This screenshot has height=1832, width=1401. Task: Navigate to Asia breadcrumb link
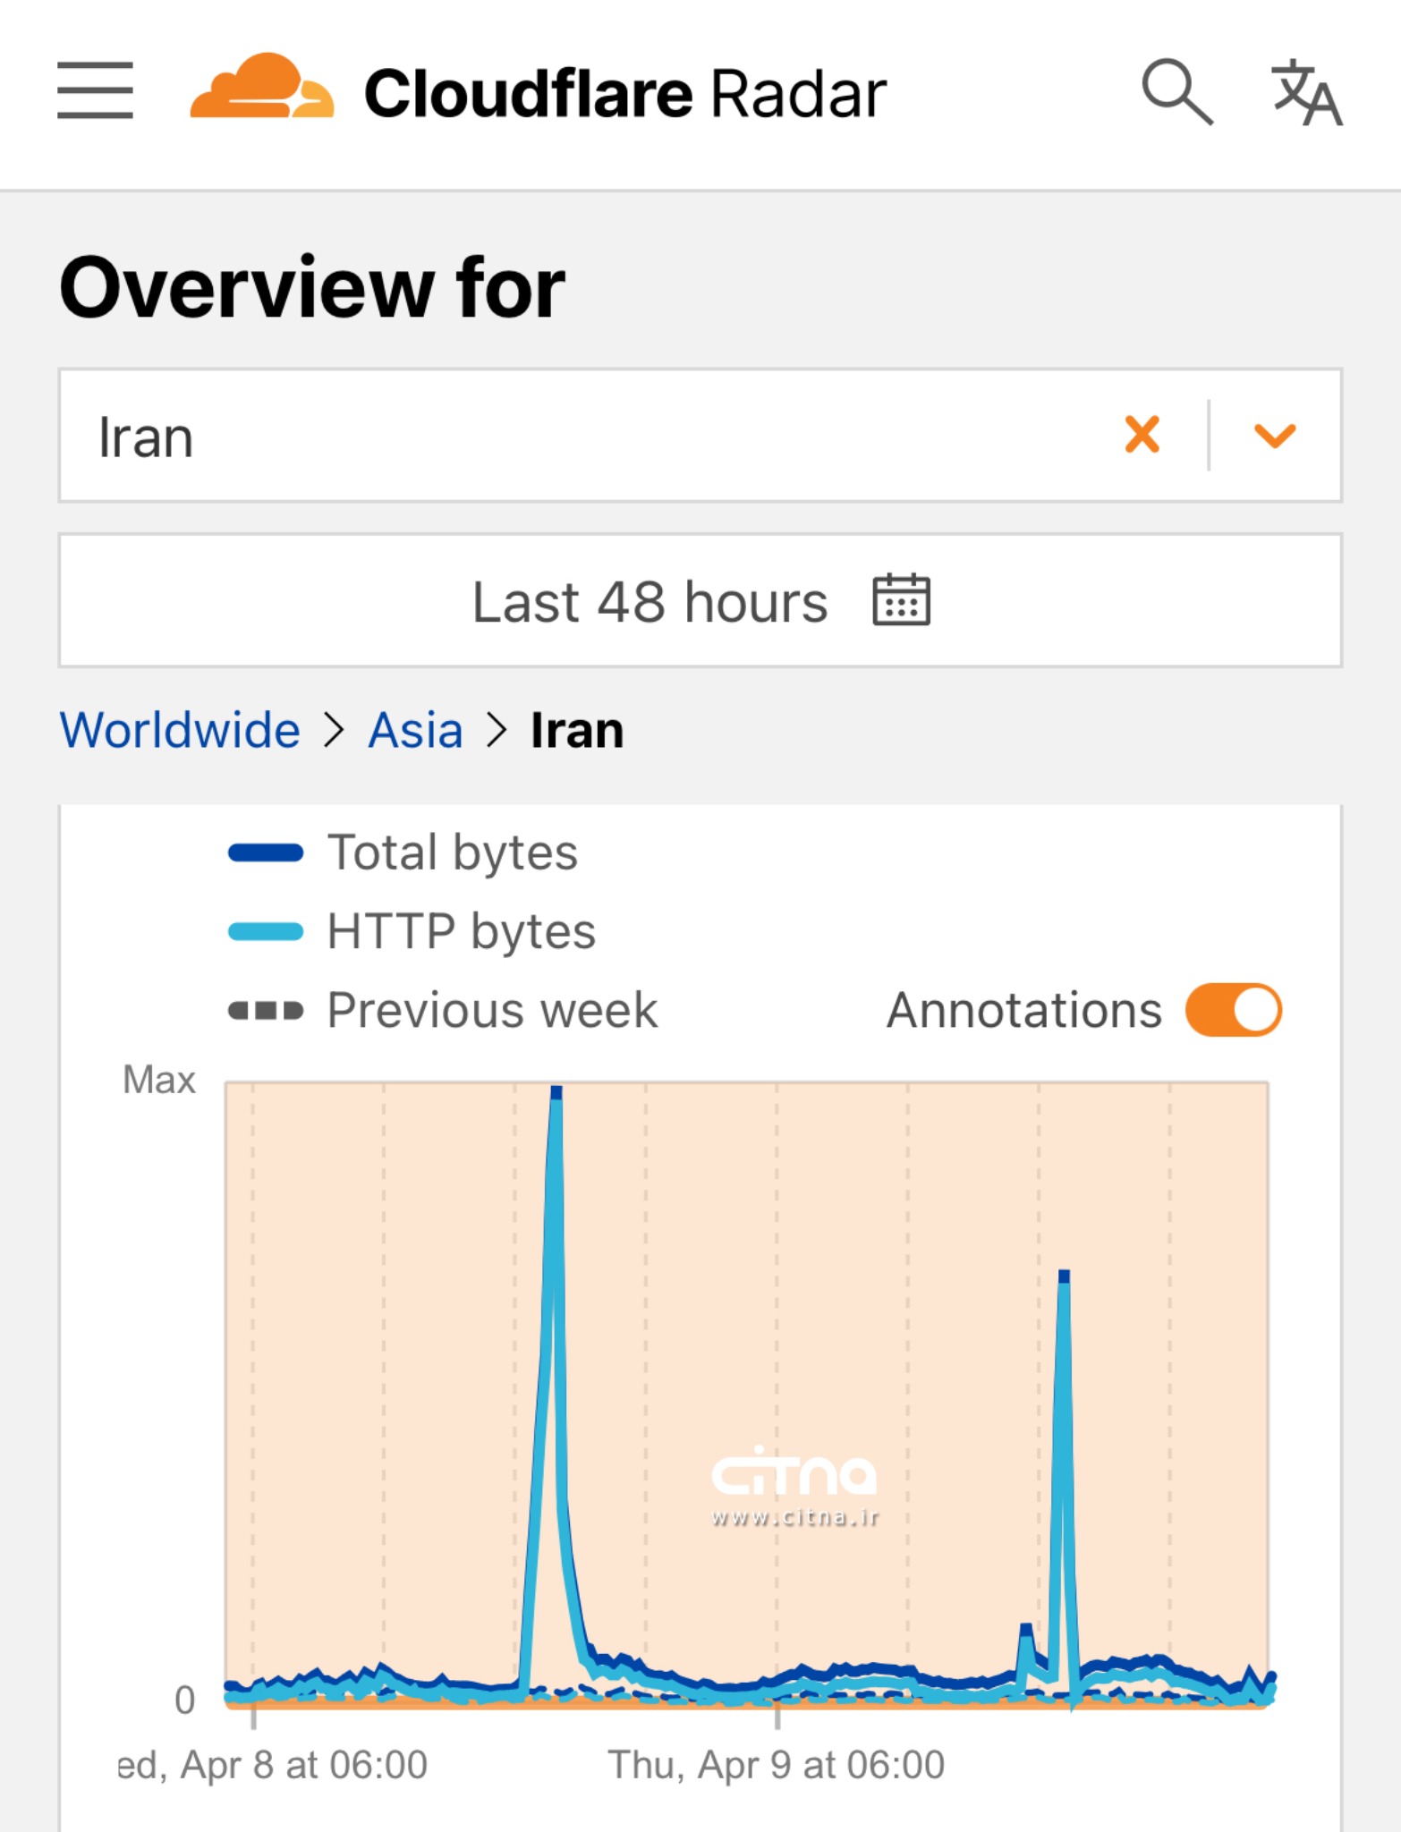pos(416,730)
